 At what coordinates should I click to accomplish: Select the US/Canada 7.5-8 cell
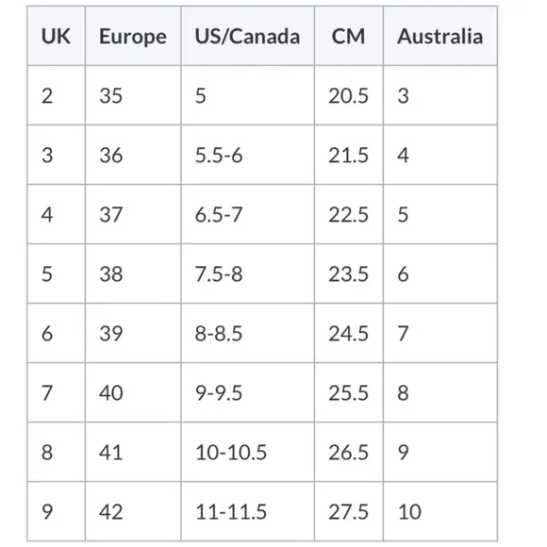pos(248,273)
